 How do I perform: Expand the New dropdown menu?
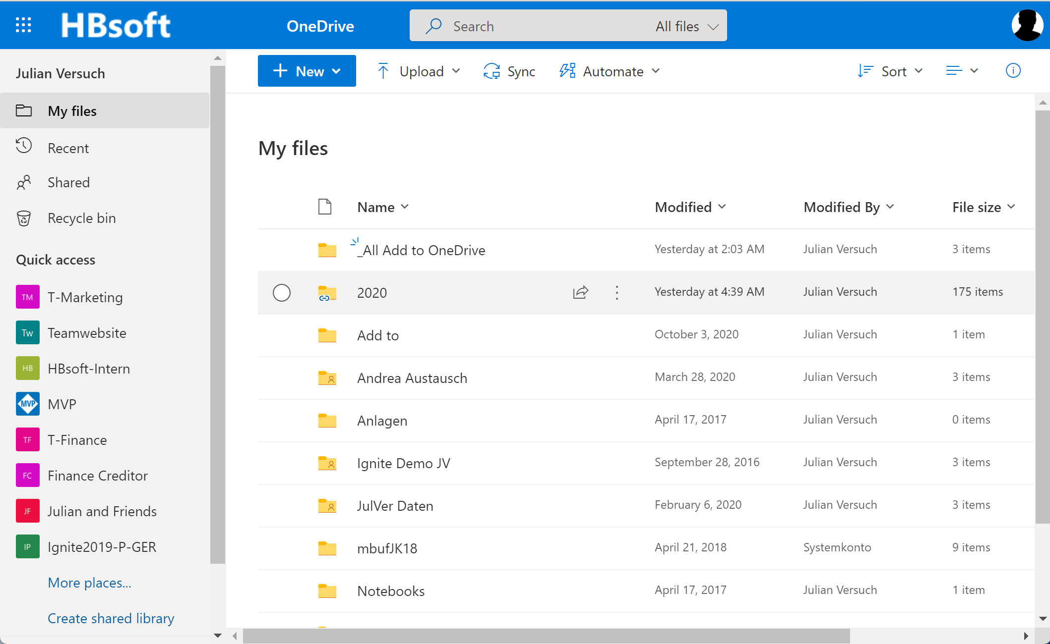click(x=307, y=71)
